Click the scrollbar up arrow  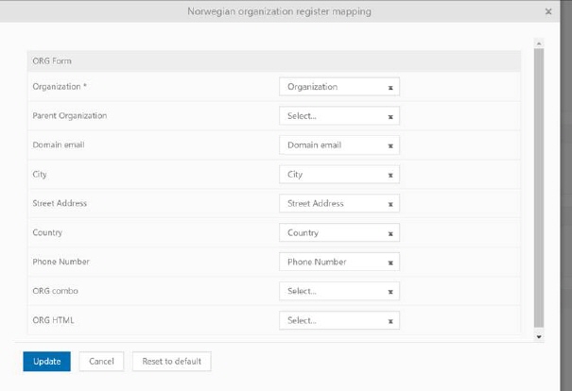(539, 43)
